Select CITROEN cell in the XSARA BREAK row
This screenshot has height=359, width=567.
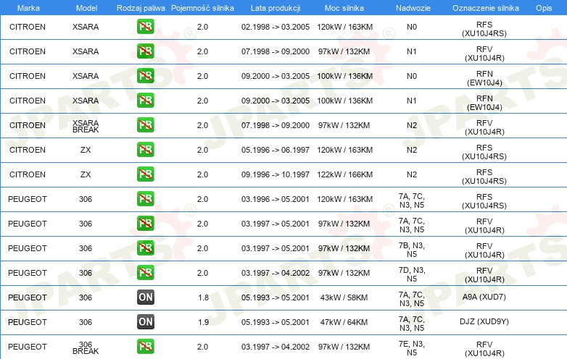pyautogui.click(x=28, y=125)
